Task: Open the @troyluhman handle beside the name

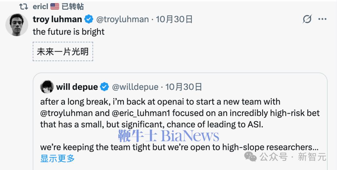Action: click(x=122, y=19)
